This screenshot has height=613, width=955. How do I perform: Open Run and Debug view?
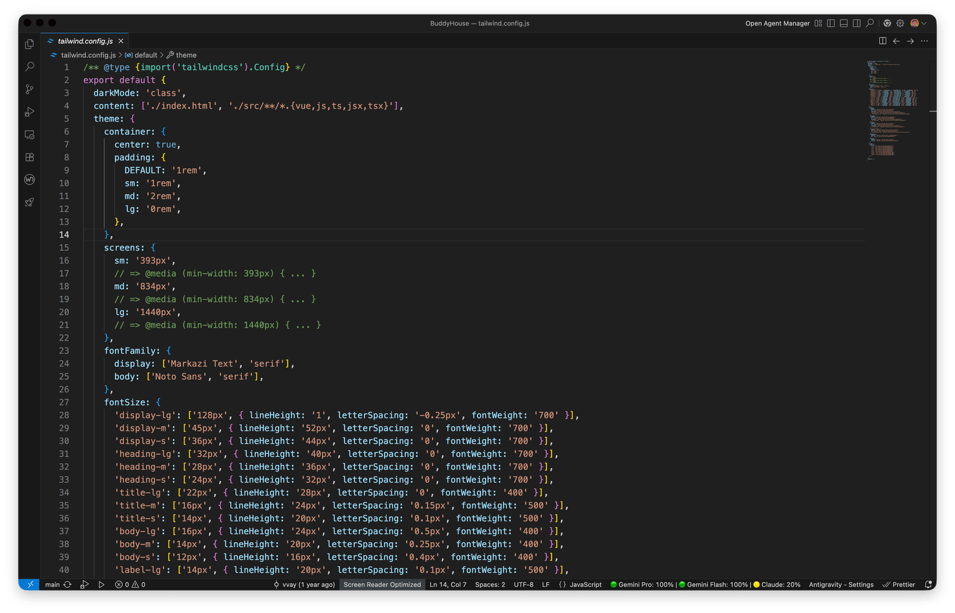coord(29,112)
